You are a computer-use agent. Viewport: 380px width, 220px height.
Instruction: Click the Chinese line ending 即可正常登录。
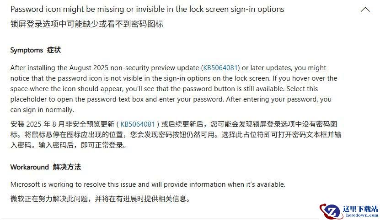click(69, 146)
